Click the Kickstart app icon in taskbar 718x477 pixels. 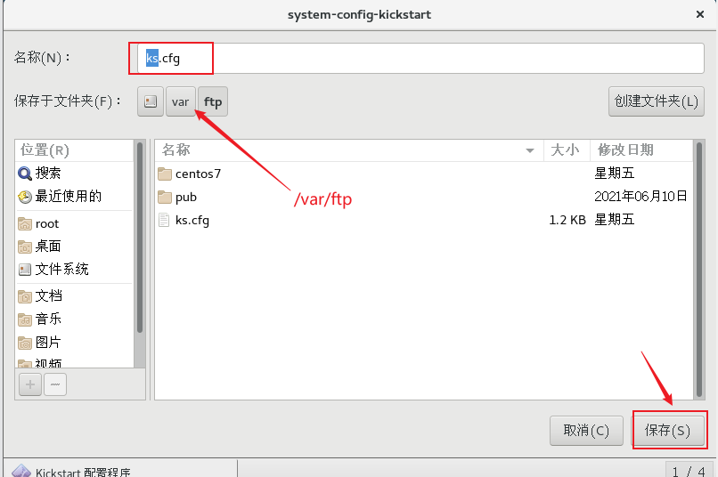tap(21, 471)
